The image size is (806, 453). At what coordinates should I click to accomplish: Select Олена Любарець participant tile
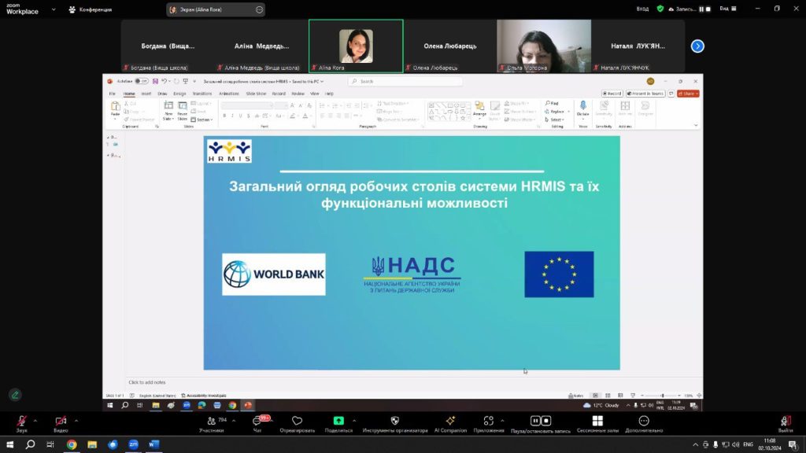[x=449, y=46]
